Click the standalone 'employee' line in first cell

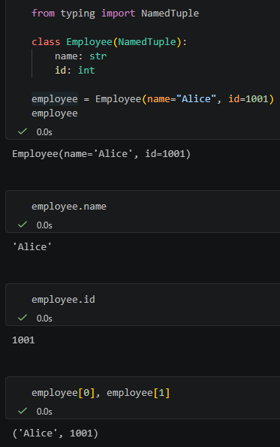click(x=55, y=113)
